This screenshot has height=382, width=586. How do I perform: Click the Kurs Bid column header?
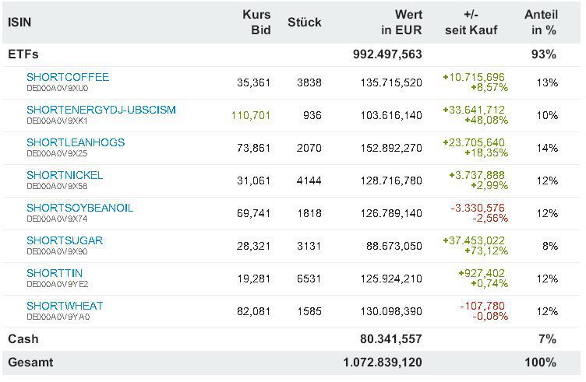(x=256, y=22)
